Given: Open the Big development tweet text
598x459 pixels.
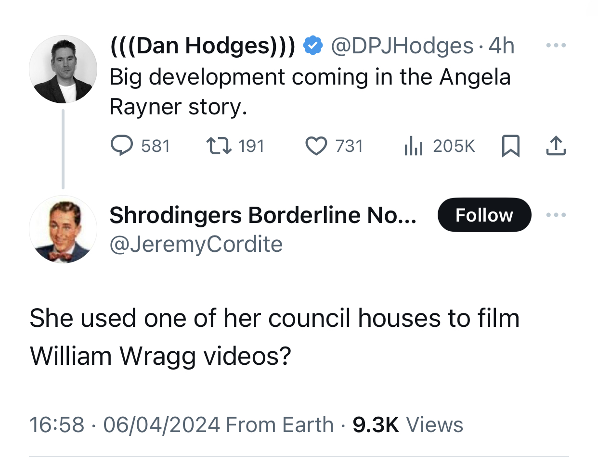Looking at the screenshot, I should pyautogui.click(x=310, y=92).
